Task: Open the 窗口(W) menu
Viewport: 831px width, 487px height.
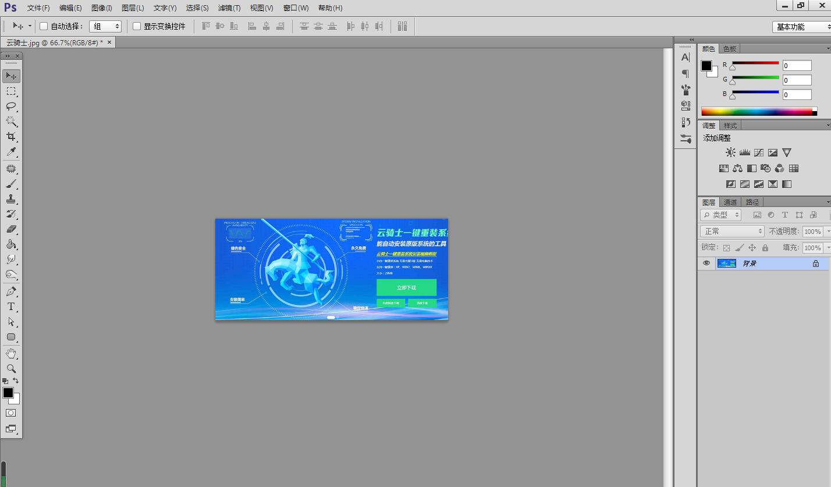Action: click(x=296, y=8)
